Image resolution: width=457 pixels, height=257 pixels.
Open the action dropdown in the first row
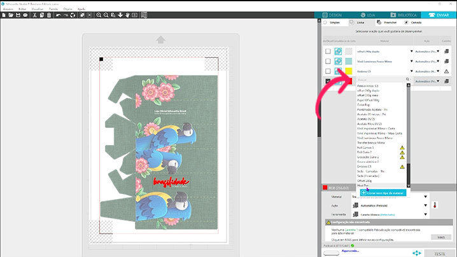point(438,52)
